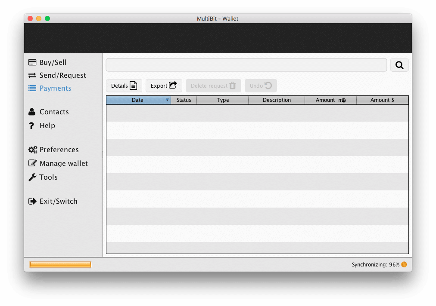Select the Payments sidebar item
This screenshot has height=306, width=436.
50,88
